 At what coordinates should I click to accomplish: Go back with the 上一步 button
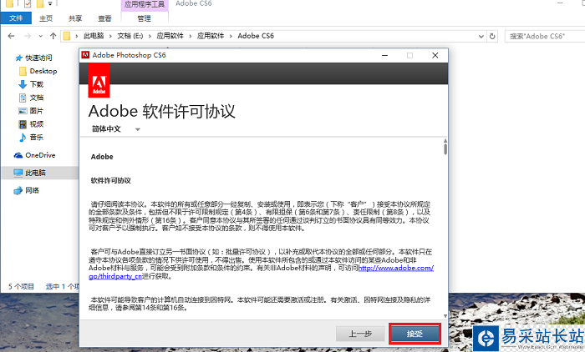coord(360,334)
